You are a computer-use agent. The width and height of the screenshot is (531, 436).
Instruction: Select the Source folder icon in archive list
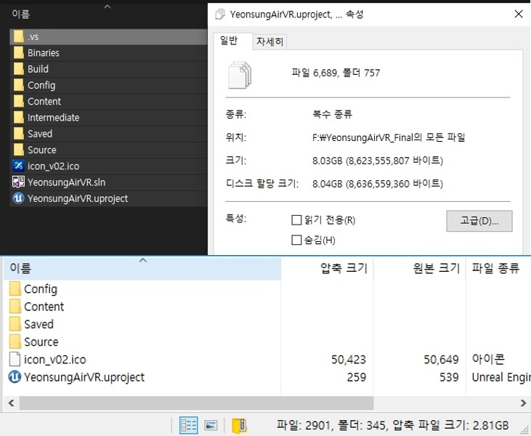click(15, 342)
